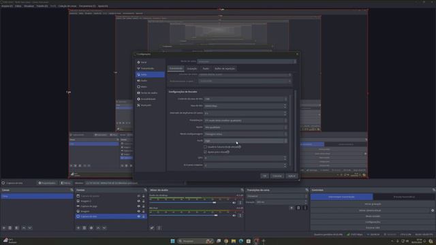
Task: Open output mode dropdown at dialog top
Action: 247,61
